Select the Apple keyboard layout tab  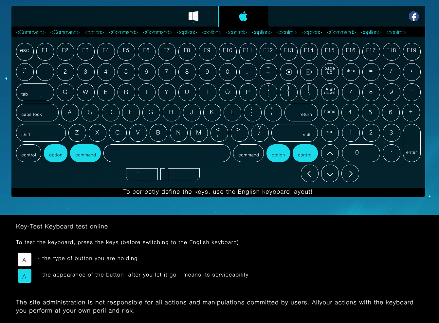coord(243,16)
